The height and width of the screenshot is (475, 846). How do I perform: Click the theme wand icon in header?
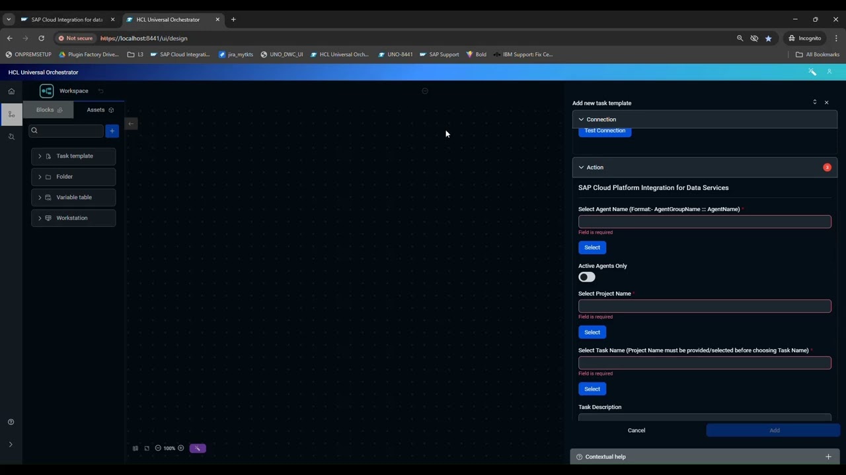pos(812,72)
